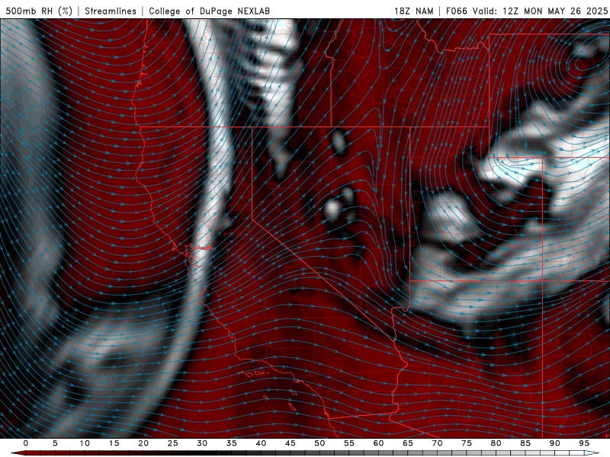Click the 30 label on the RH scale
The image size is (610, 457).
tap(202, 443)
